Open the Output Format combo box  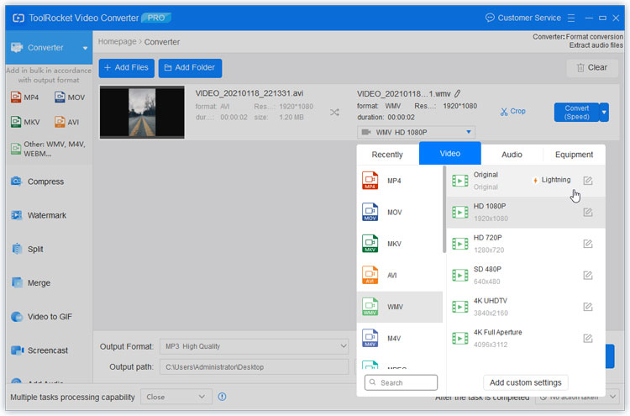pos(254,346)
